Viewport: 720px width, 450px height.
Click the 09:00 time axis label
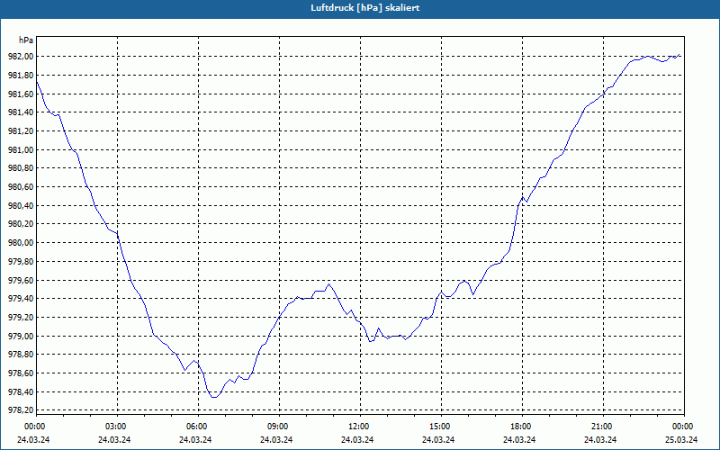[277, 427]
